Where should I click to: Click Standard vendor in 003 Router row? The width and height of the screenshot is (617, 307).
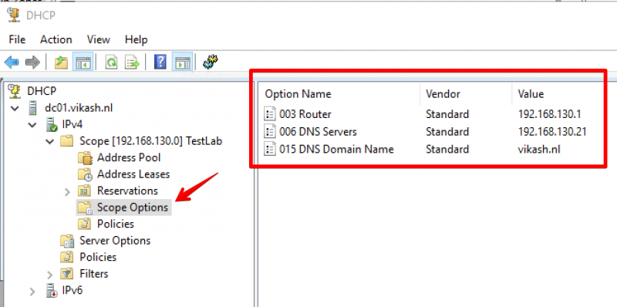(x=447, y=114)
